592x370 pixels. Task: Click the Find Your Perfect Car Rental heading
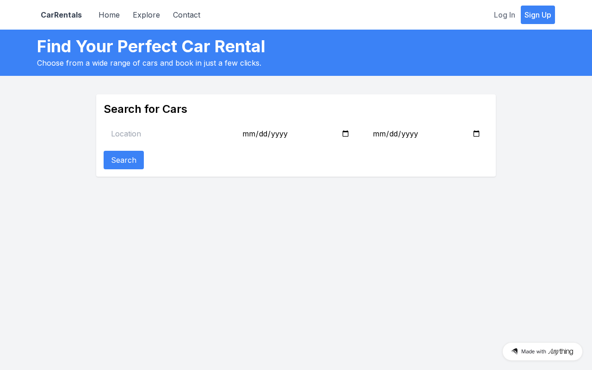(151, 47)
